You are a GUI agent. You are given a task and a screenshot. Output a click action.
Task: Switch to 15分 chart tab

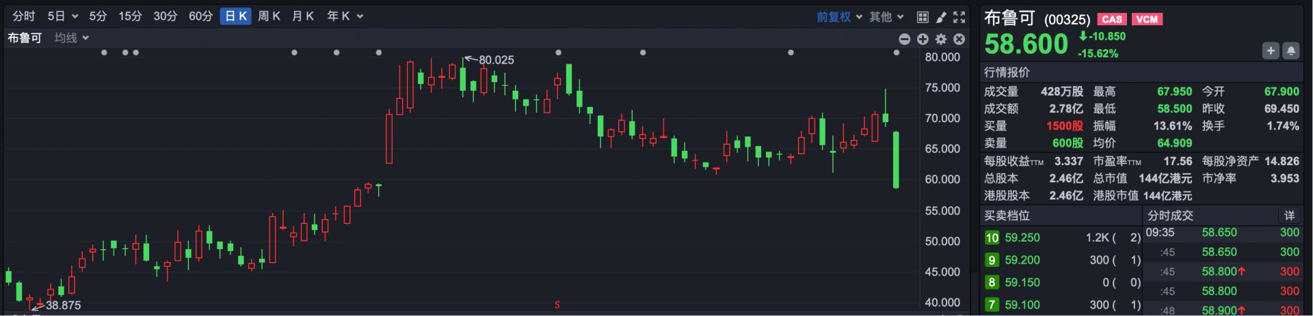(130, 16)
